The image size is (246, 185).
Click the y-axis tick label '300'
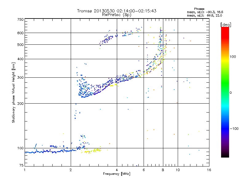pyautogui.click(x=20, y=77)
